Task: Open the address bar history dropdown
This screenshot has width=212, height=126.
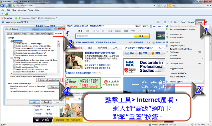Action: coord(154,6)
